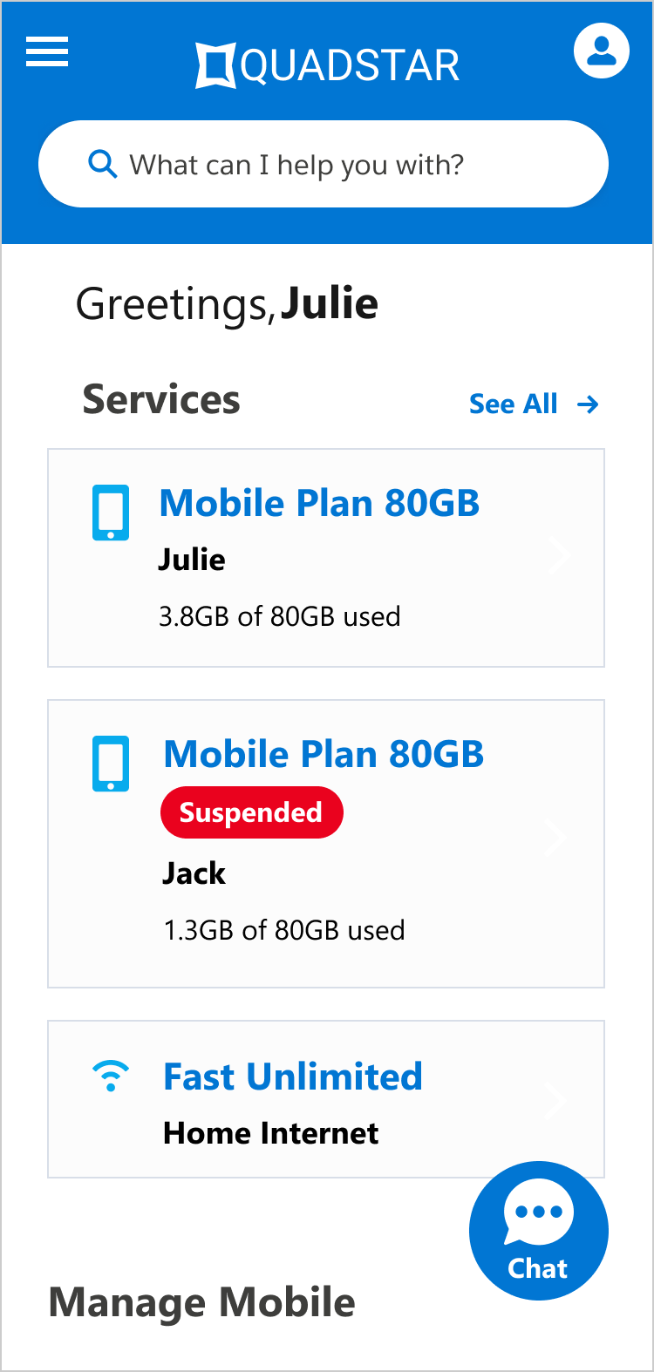
Task: Open Jack's Mobile Plan 80GB title
Action: coord(324,755)
